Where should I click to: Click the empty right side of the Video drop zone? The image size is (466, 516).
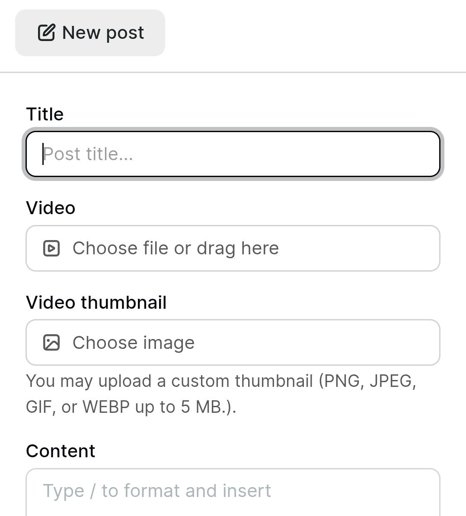(367, 248)
